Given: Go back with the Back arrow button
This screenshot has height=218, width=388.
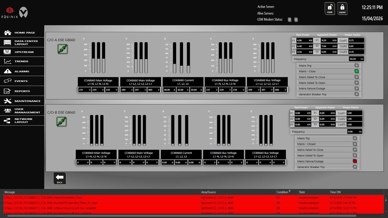Looking at the screenshot, I should tap(60, 178).
